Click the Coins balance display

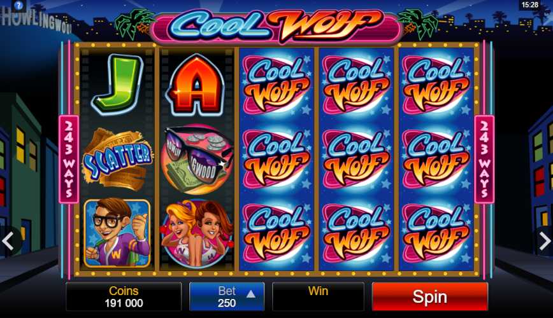[124, 296]
